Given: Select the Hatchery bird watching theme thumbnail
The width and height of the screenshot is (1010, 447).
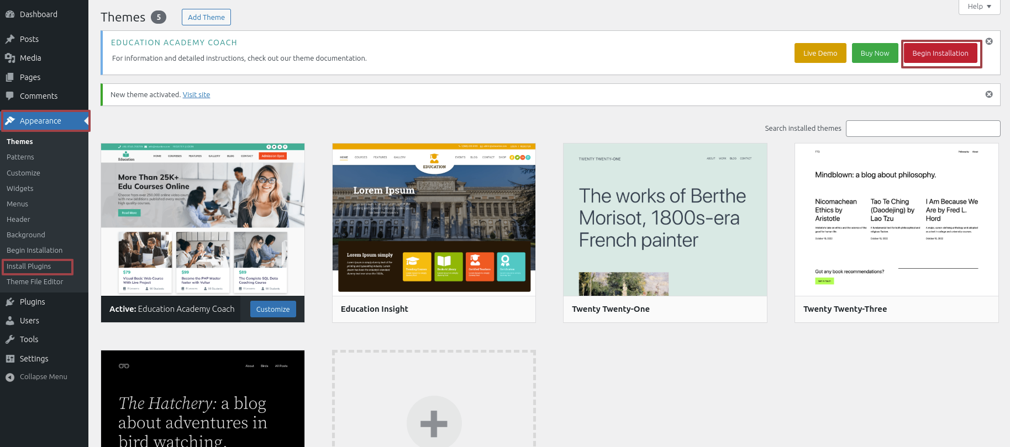Looking at the screenshot, I should (203, 398).
